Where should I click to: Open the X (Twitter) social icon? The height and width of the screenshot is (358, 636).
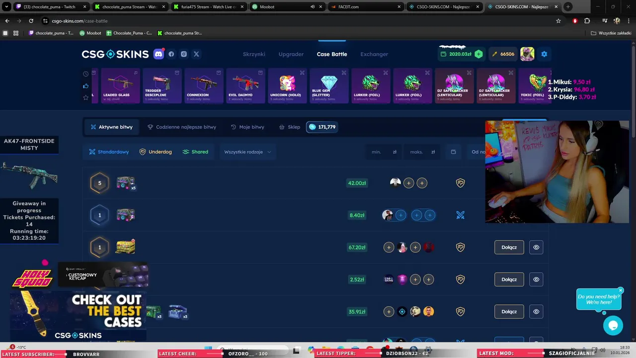[x=196, y=54]
